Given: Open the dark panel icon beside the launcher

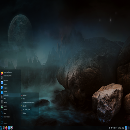Looking at the screenshot, I should [4, 128].
